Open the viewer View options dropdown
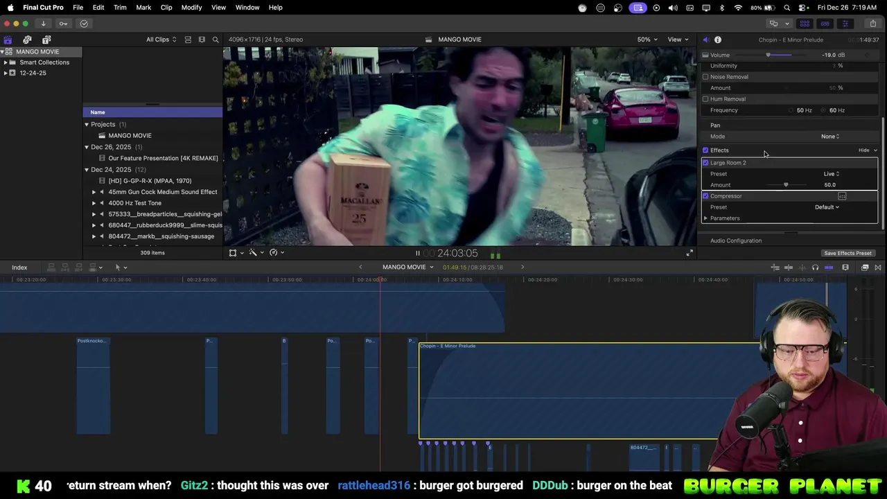 (677, 40)
